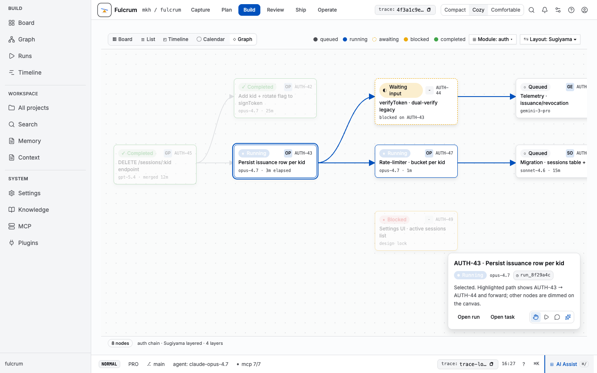Switch to the Review stage tab
Screen dimensions: 597x373
pyautogui.click(x=275, y=10)
